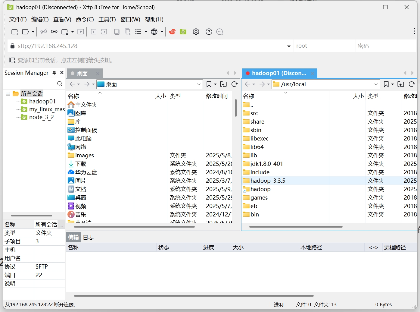Add a bookmark for the remote path
The width and height of the screenshot is (420, 312).
(387, 84)
